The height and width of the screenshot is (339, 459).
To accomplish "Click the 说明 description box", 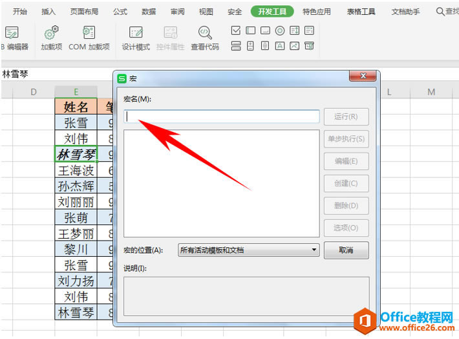I will (246, 296).
